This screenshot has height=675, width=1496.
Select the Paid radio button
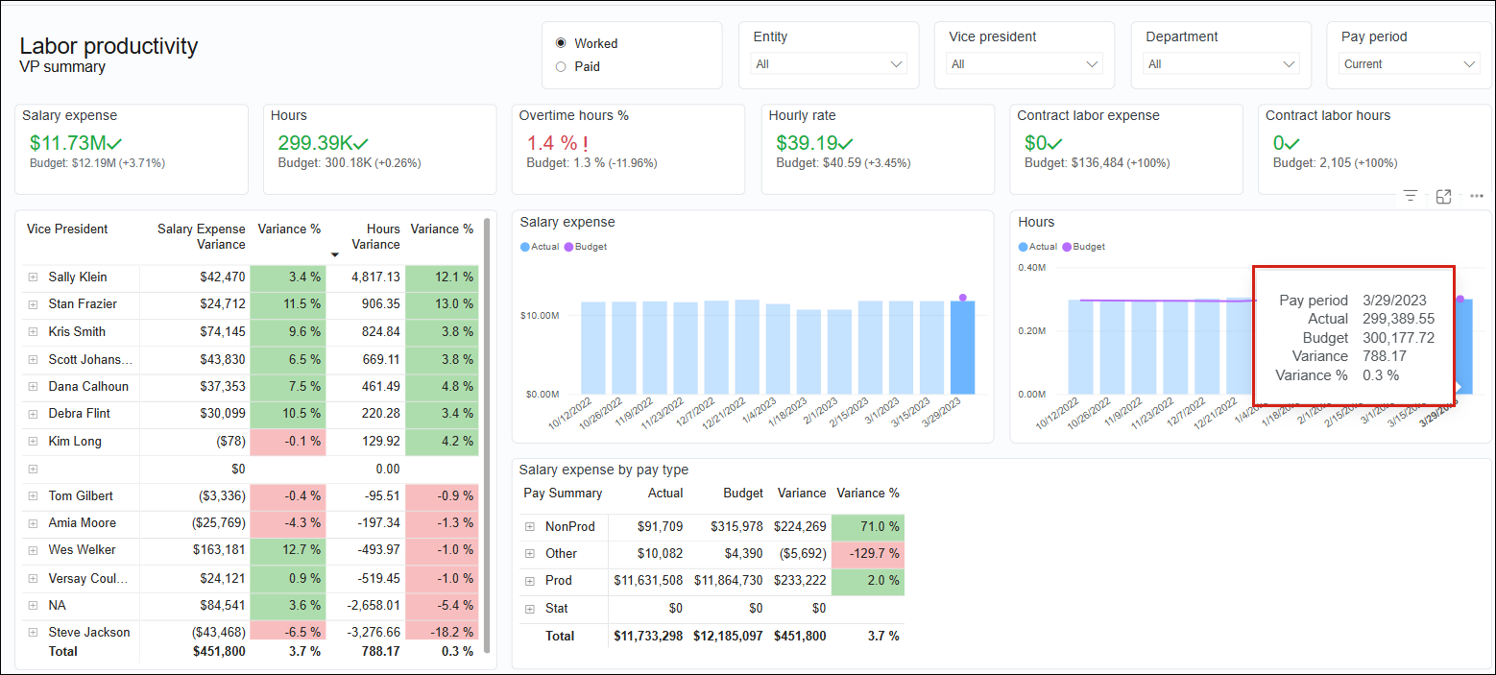point(561,66)
